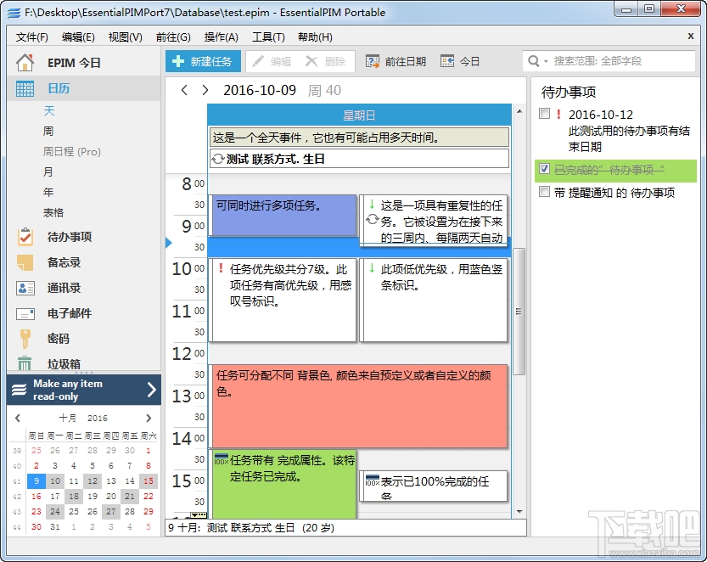Viewport: 707px width, 562px height.
Task: Close the inner document with small x
Action: (x=690, y=37)
